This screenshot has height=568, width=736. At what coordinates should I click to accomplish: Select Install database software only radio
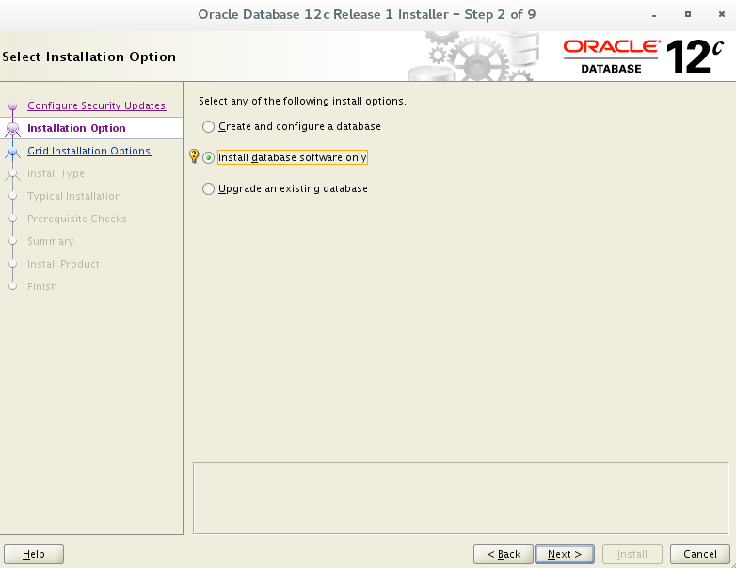pyautogui.click(x=208, y=158)
